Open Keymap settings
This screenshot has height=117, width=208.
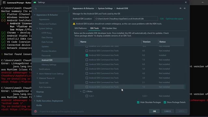pos(40,92)
